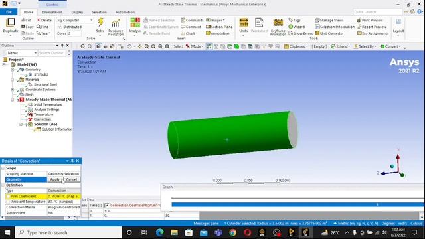
Task: Click the Solve lightning icon
Action: (x=100, y=23)
